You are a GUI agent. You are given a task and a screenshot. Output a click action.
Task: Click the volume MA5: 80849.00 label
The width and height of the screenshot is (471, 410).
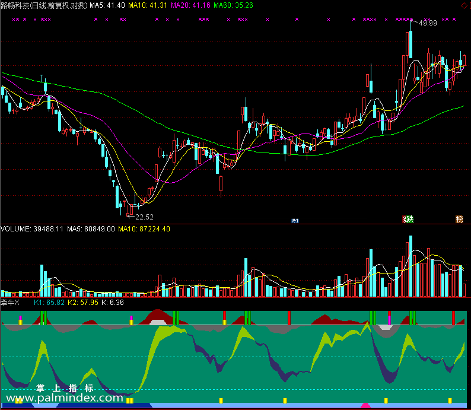click(91, 229)
